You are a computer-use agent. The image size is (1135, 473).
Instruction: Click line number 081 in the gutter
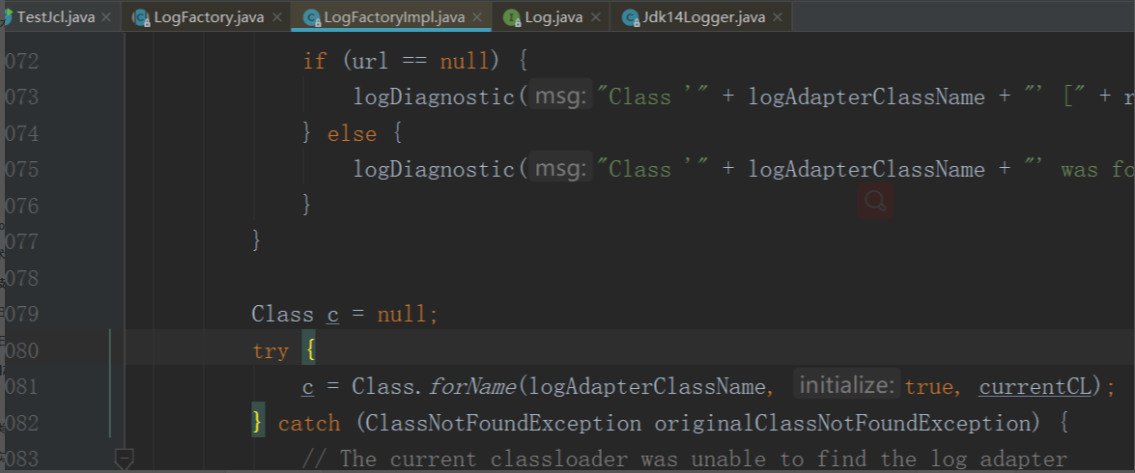[x=21, y=387]
